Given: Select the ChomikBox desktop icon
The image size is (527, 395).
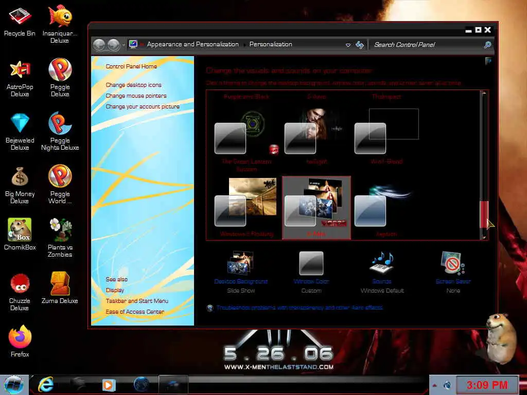Looking at the screenshot, I should pyautogui.click(x=20, y=234).
